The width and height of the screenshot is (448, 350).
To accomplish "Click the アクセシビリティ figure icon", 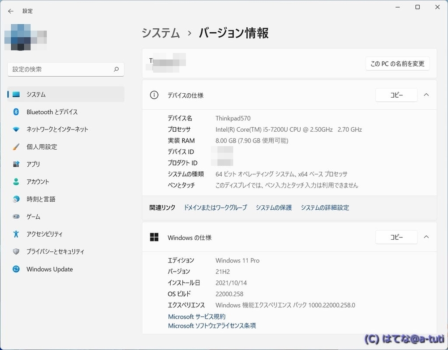I will 16,234.
